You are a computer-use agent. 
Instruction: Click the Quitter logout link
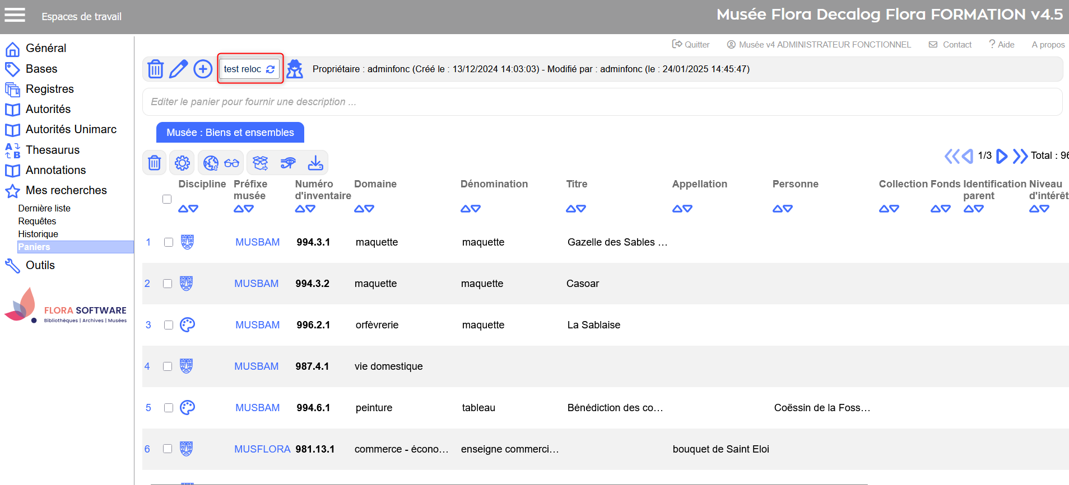pyautogui.click(x=691, y=44)
